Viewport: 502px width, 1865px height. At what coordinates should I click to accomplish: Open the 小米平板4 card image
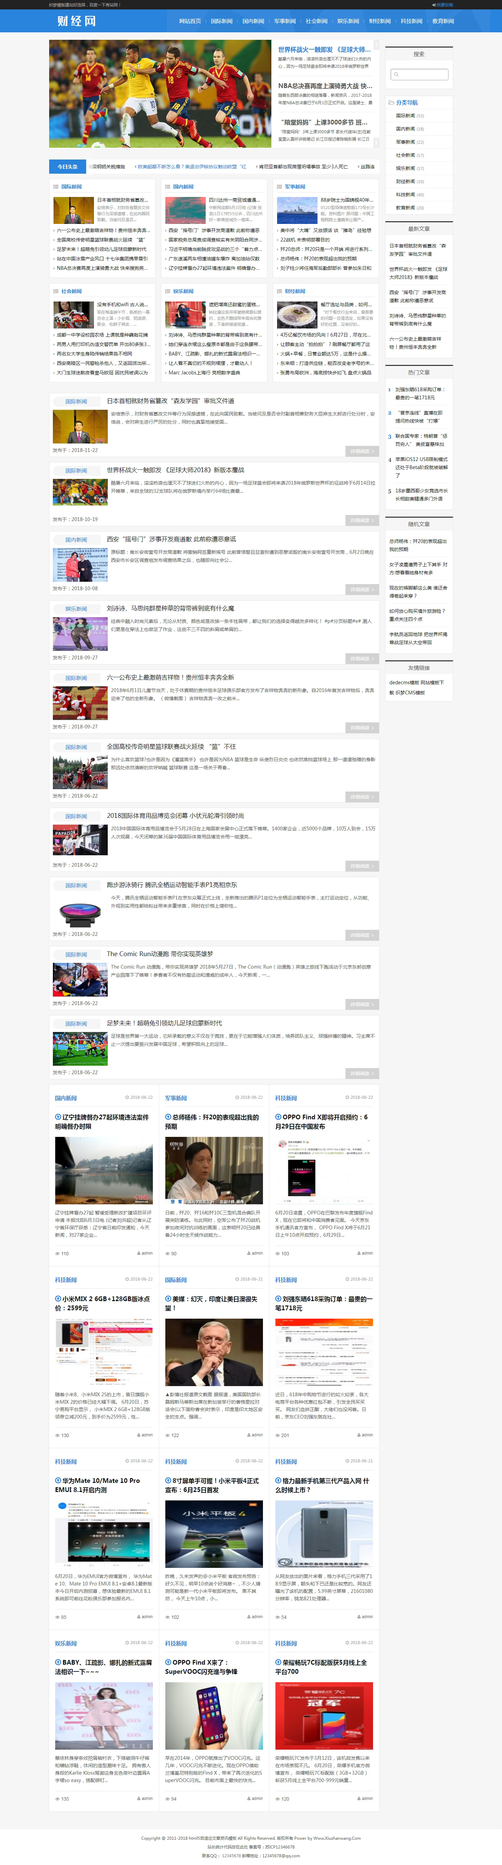pyautogui.click(x=214, y=1535)
